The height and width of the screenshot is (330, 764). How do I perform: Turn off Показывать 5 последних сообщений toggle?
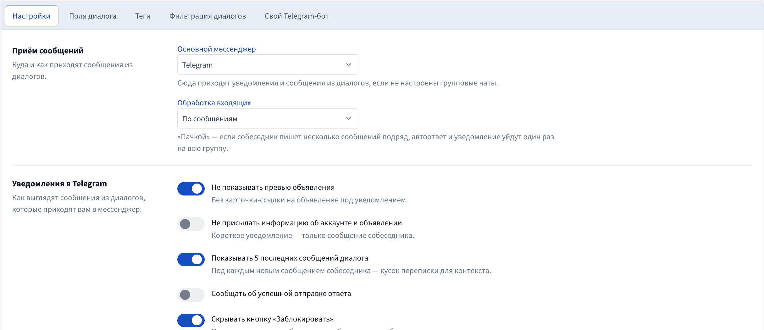pos(191,259)
